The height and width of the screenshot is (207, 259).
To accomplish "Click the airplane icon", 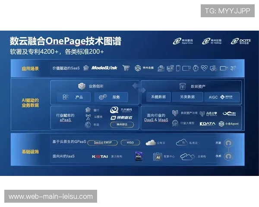I will (x=233, y=68).
